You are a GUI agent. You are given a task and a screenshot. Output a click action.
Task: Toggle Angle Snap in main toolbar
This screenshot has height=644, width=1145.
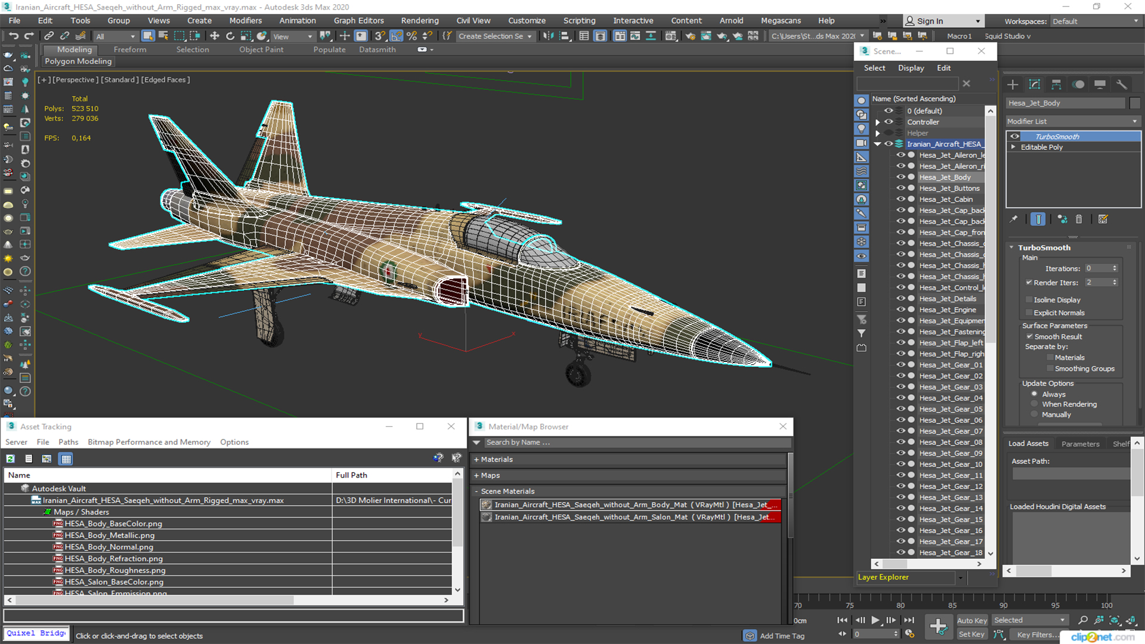click(x=396, y=36)
